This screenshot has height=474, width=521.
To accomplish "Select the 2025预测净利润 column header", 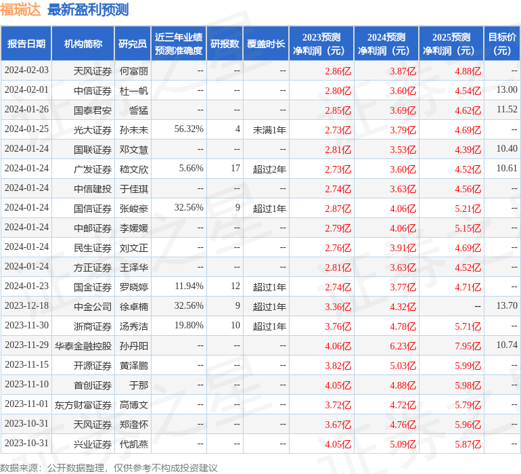I will point(451,43).
